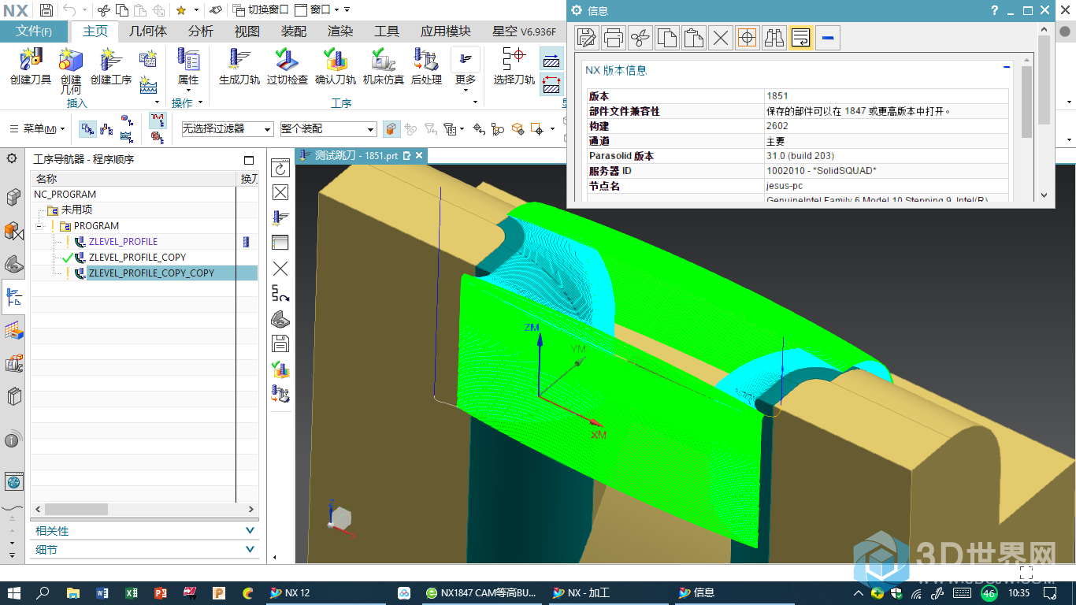1076x605 pixels.
Task: Start Machine Simulation (机床仿真)
Action: 384,66
